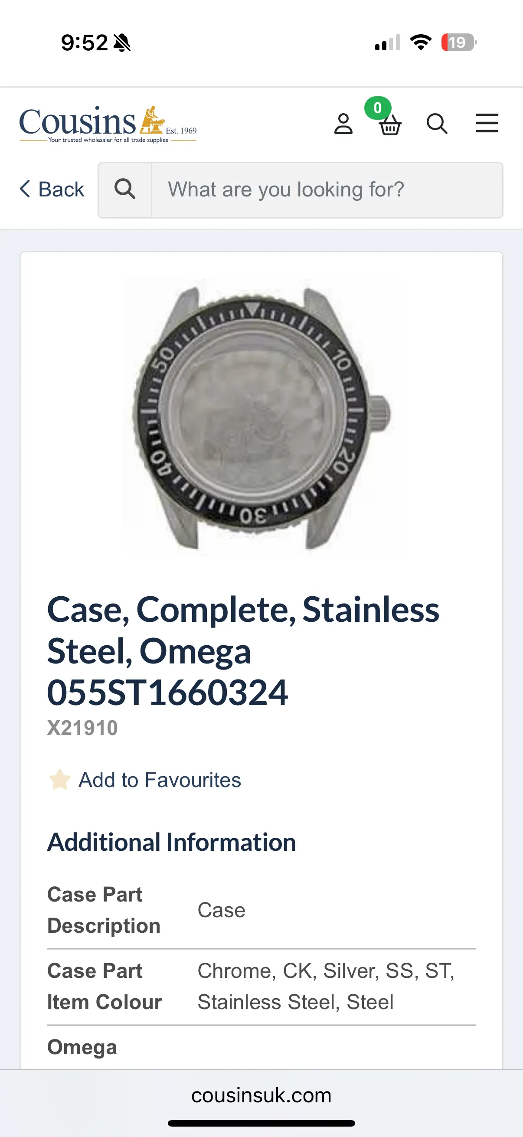Tap the silenced bell status icon
Image resolution: width=523 pixels, height=1137 pixels.
point(122,43)
